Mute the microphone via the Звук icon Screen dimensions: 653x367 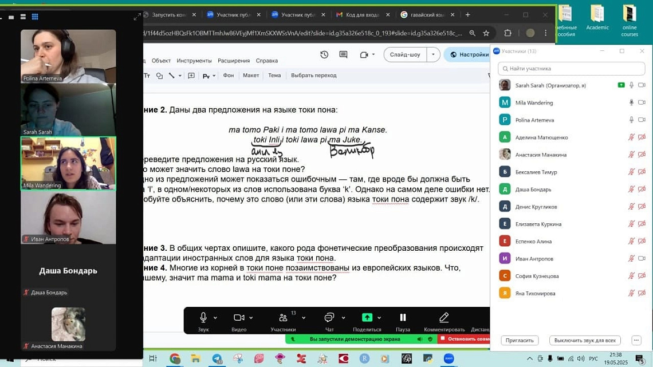click(203, 317)
